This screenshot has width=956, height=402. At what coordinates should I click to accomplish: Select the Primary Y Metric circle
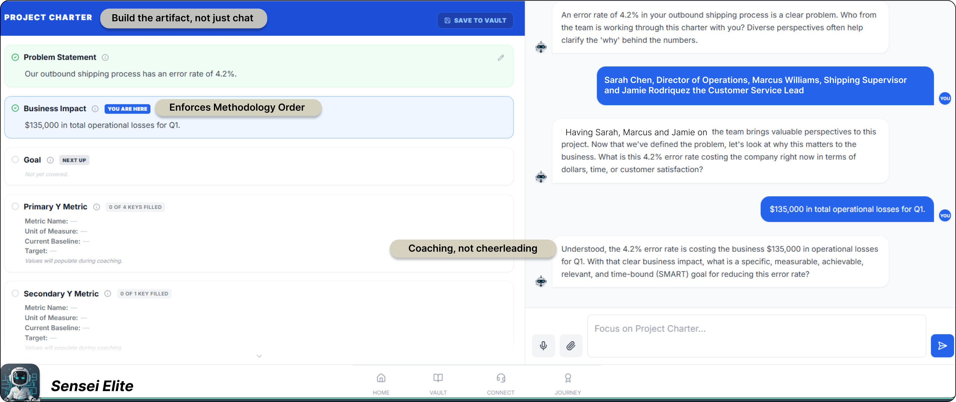click(15, 206)
